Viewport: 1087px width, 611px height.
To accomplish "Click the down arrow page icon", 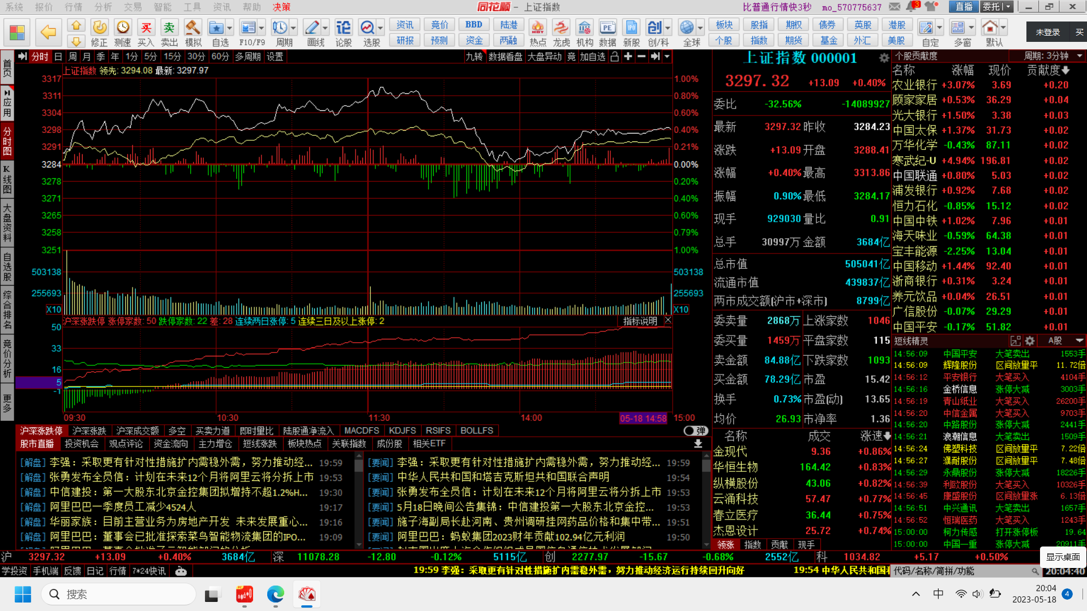I will click(x=76, y=41).
